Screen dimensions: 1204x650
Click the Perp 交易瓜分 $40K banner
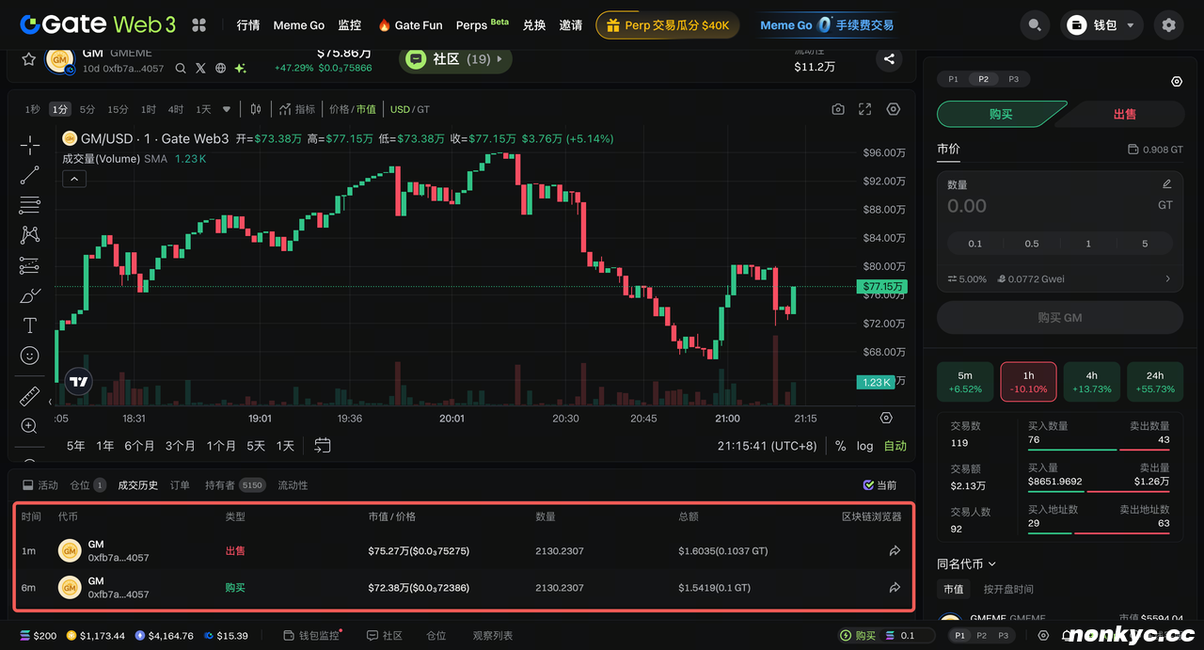[x=667, y=25]
